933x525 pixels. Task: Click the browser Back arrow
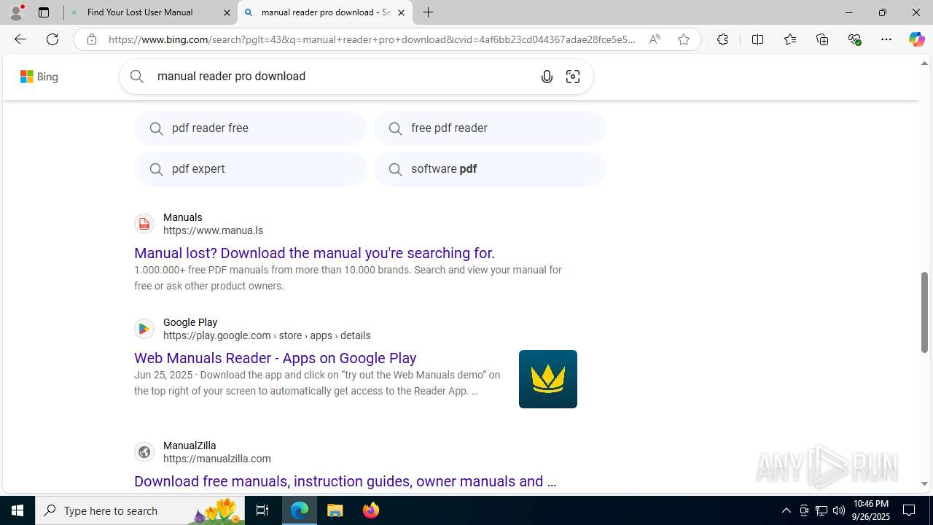pyautogui.click(x=20, y=39)
